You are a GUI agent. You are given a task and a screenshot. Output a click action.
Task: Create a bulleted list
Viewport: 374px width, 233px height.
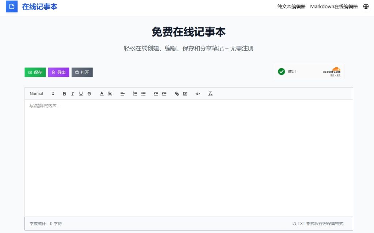click(143, 94)
